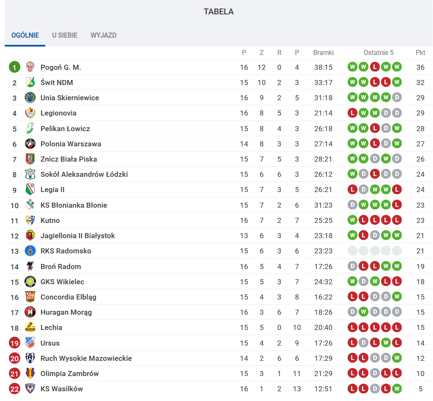
Task: Click the Concordia Elbląg orange badge
Action: pyautogui.click(x=30, y=297)
